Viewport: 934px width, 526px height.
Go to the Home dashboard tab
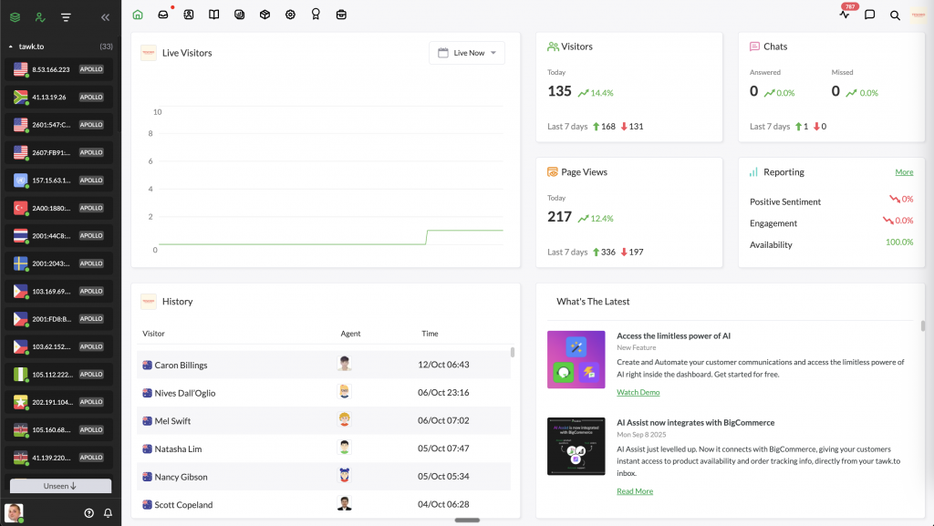point(138,15)
